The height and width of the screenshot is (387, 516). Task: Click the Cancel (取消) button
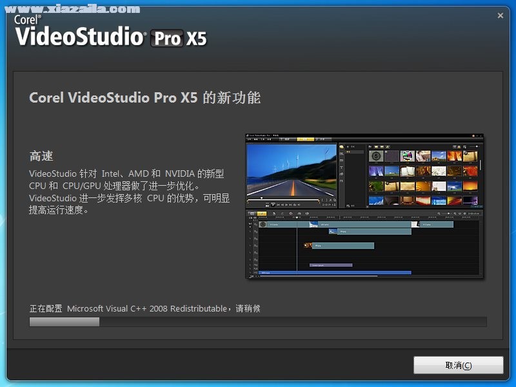pyautogui.click(x=458, y=365)
